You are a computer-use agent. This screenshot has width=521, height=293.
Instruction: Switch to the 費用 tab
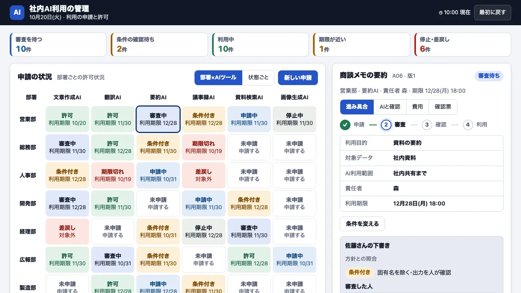click(418, 107)
